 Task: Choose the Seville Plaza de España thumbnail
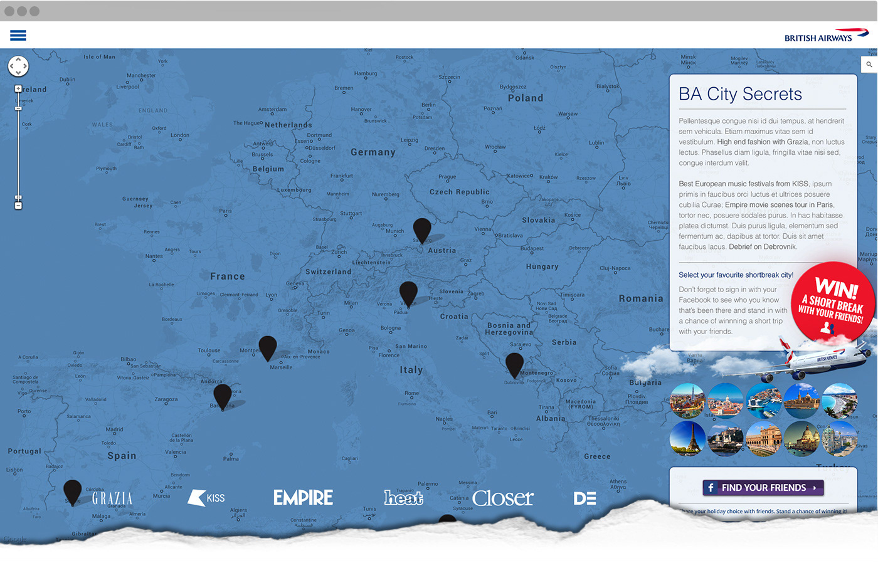point(764,438)
